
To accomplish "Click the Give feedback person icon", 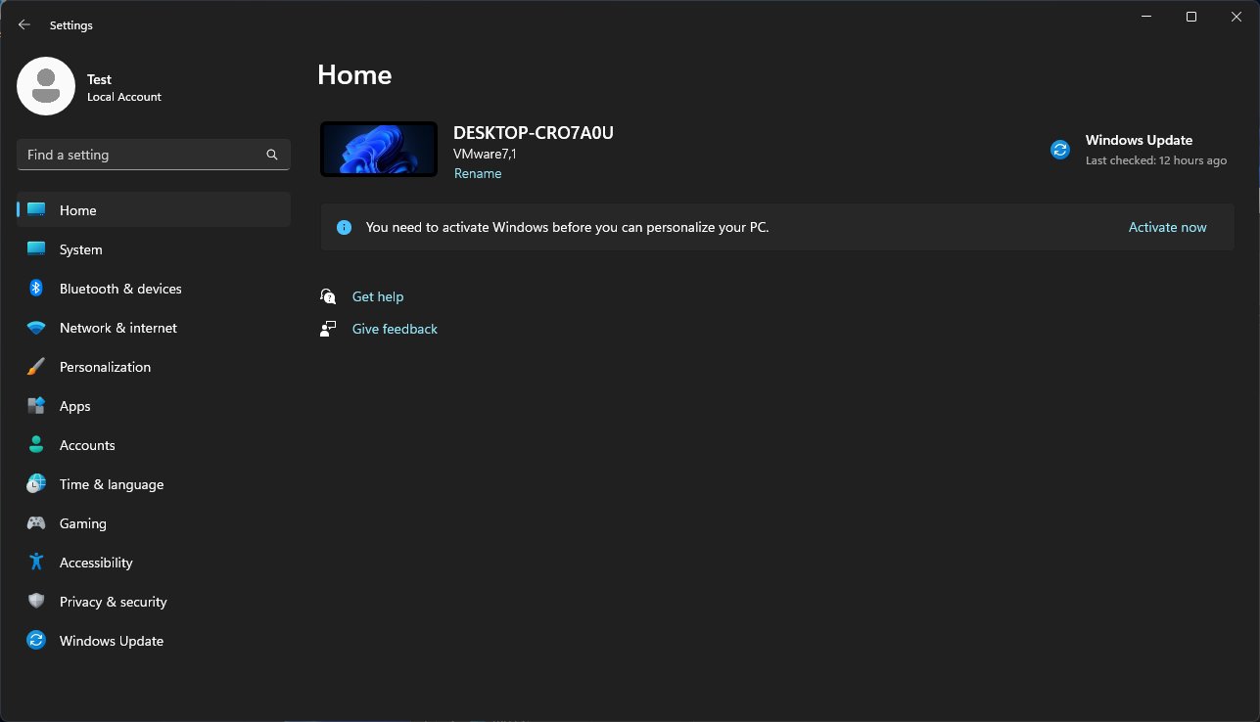I will point(328,329).
